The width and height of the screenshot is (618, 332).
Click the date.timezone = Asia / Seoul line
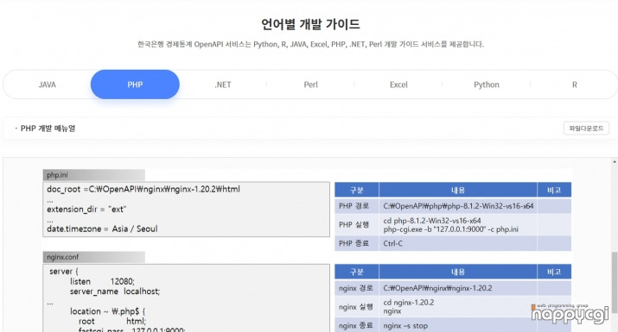[102, 229]
